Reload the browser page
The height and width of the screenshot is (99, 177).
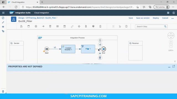[16, 7]
